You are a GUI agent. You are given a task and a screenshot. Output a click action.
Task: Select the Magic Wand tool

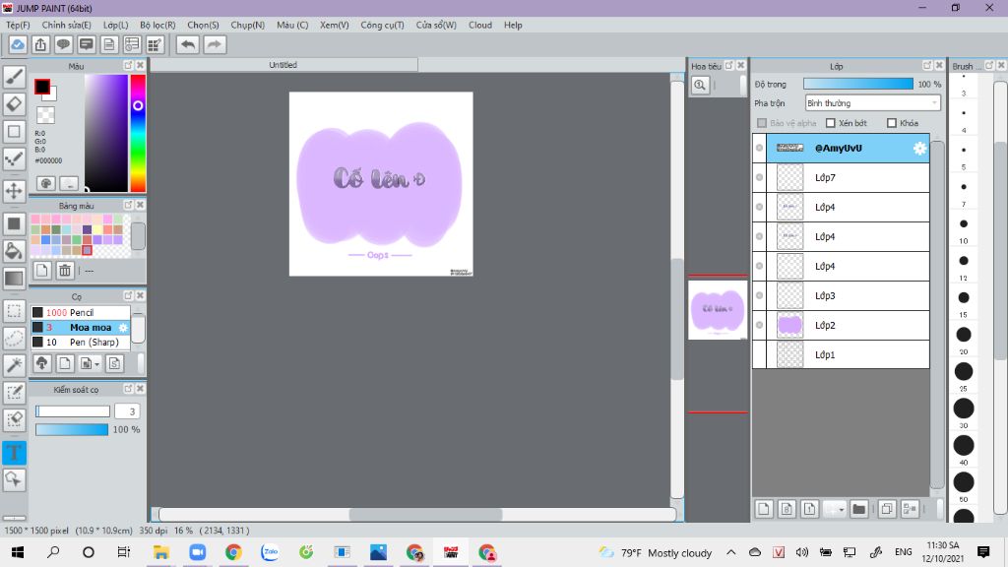point(14,365)
